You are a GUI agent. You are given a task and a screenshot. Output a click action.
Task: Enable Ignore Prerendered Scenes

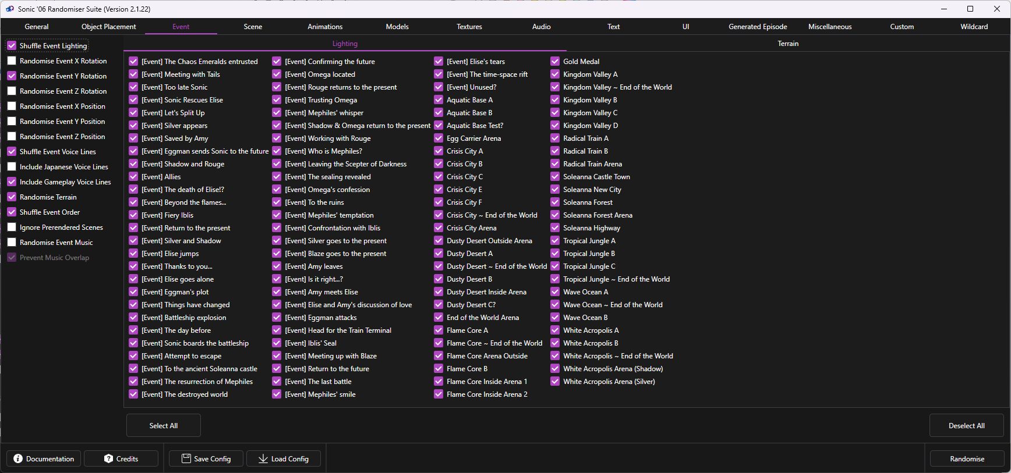click(x=12, y=227)
